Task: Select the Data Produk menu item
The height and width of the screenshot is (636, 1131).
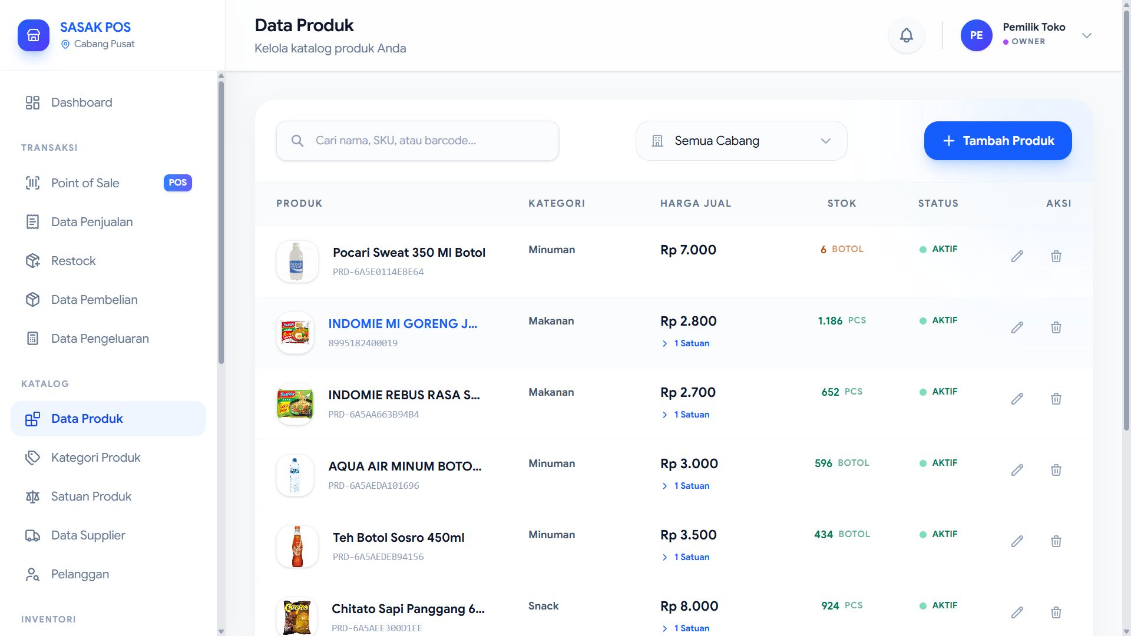Action: point(108,419)
